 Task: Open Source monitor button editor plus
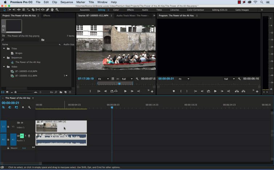point(152,91)
